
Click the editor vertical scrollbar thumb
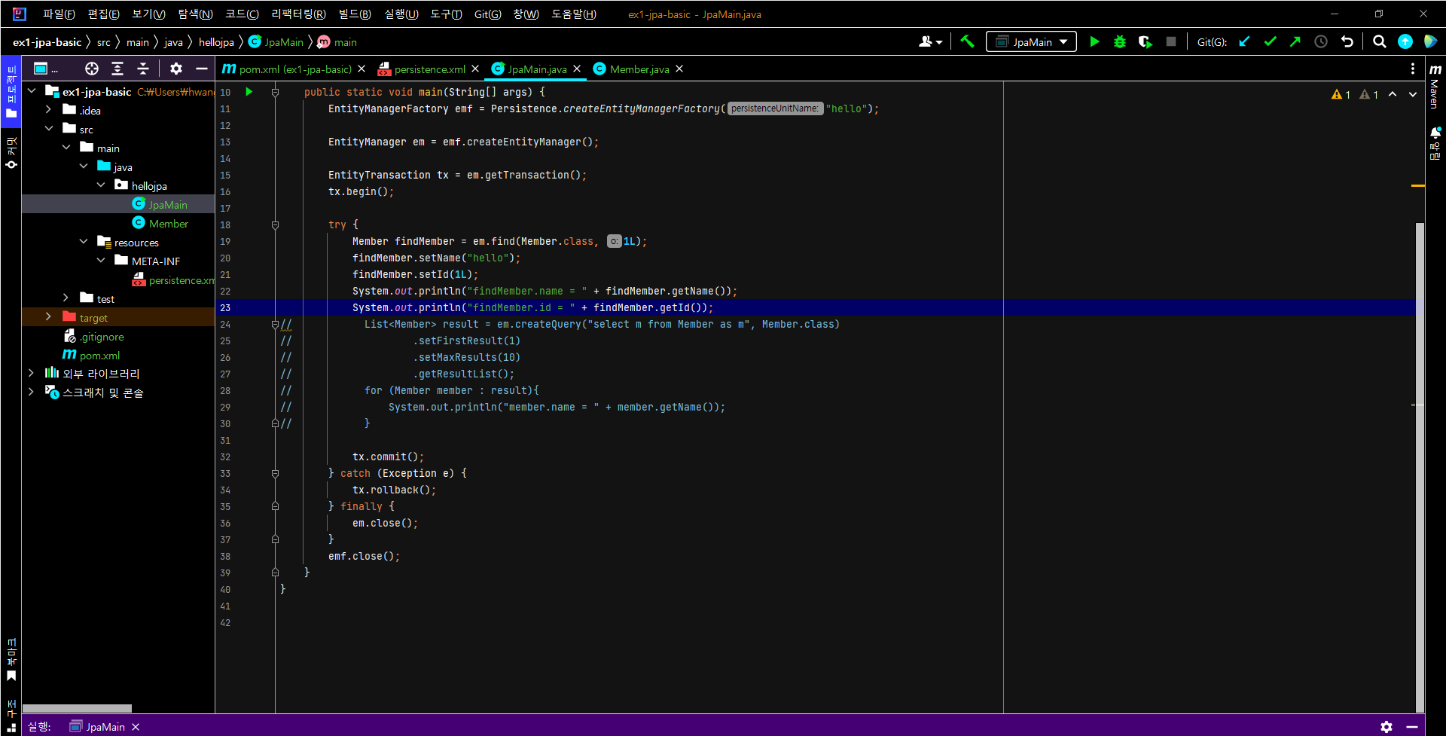coord(1420,467)
